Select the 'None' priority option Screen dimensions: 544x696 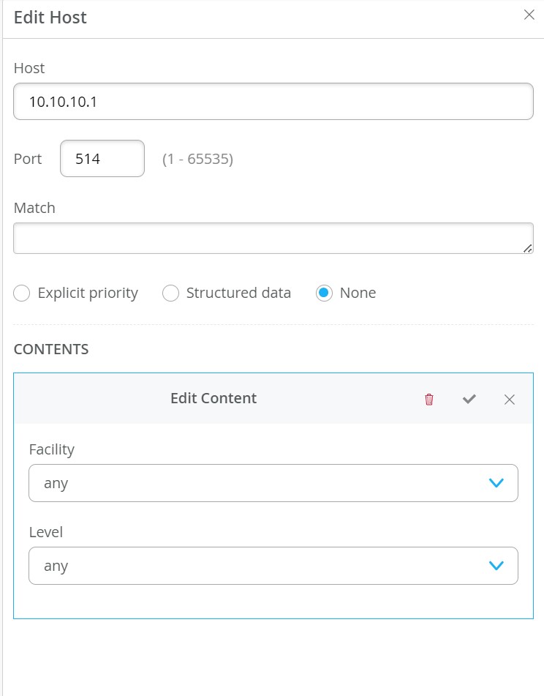(323, 293)
